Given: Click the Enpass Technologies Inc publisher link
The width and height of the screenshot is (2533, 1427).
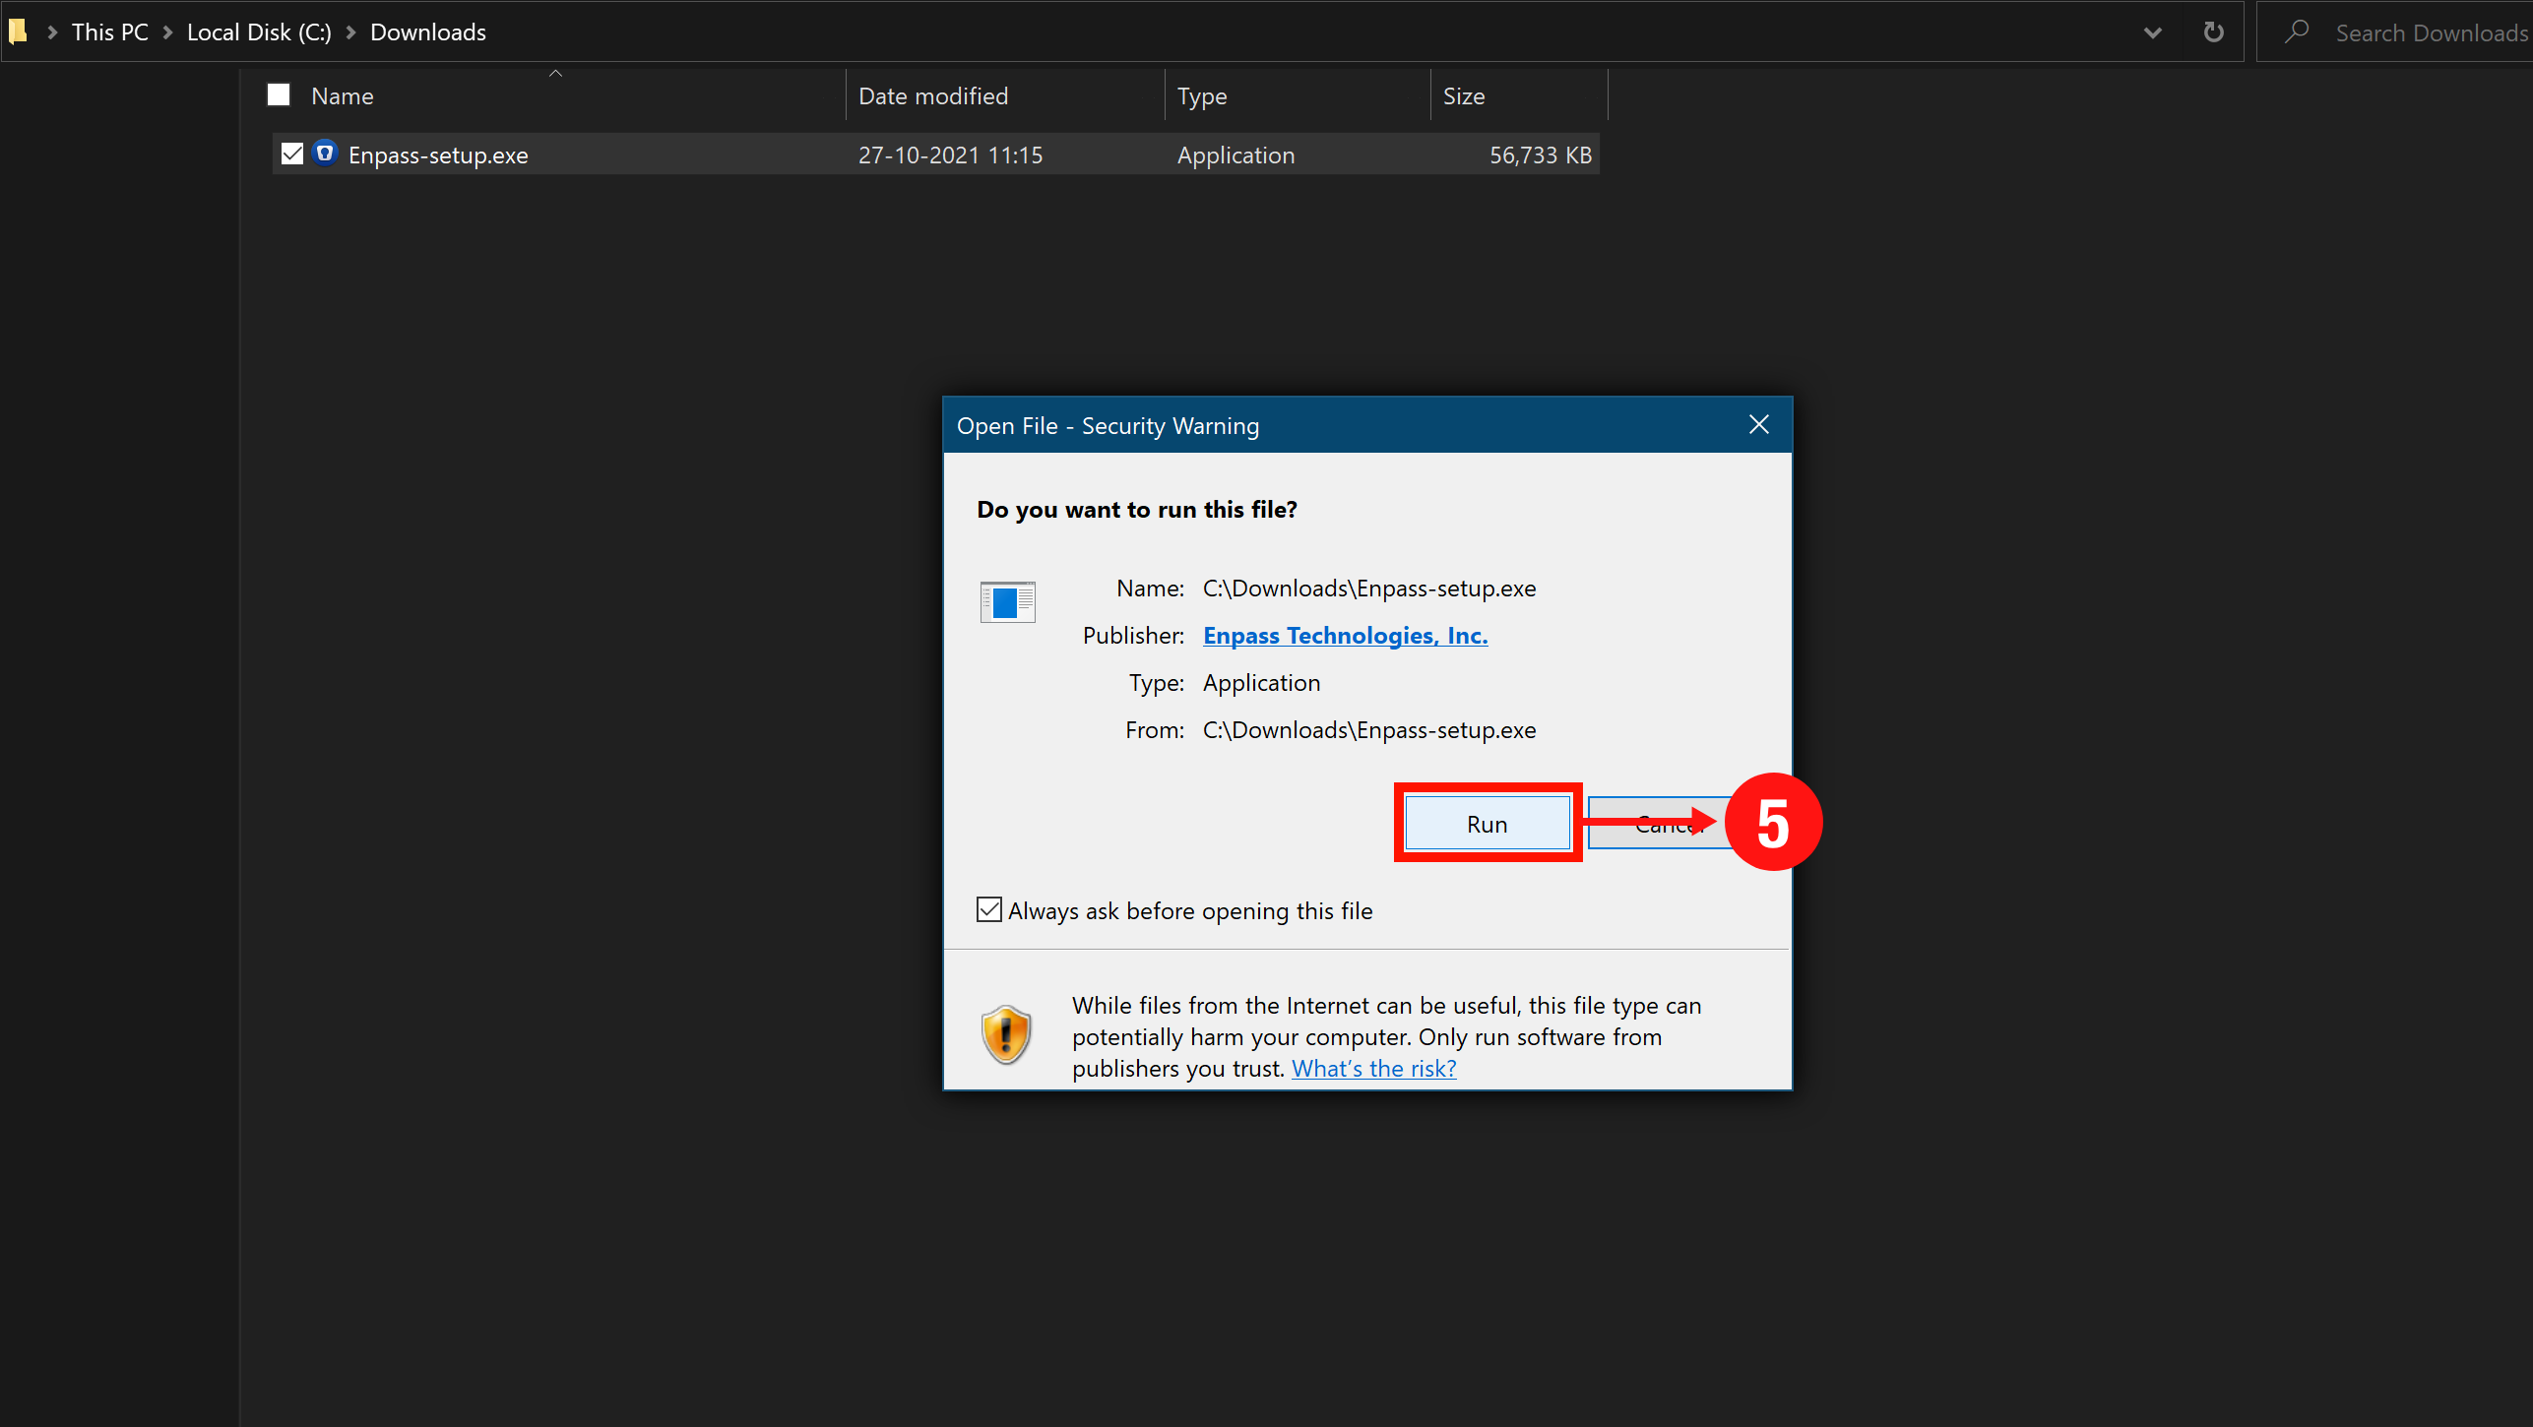Looking at the screenshot, I should (1345, 635).
